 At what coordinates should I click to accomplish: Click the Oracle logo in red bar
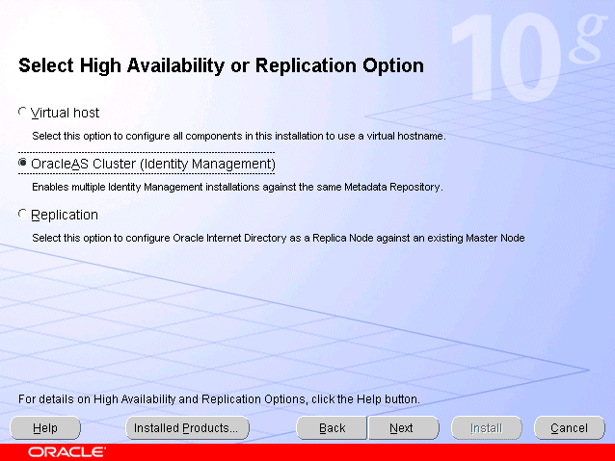coord(67,452)
